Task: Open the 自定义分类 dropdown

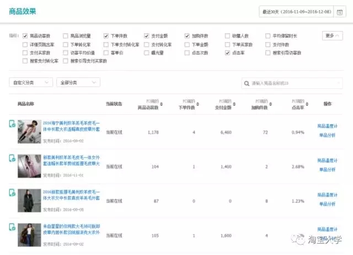Action: tap(31, 82)
